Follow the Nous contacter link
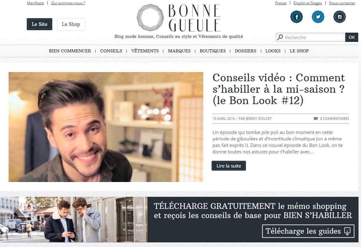The width and height of the screenshot is (361, 247). 342,3
